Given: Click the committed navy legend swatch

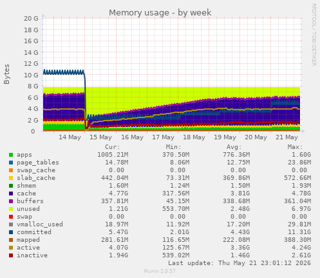Looking at the screenshot, I should [x=11, y=232].
